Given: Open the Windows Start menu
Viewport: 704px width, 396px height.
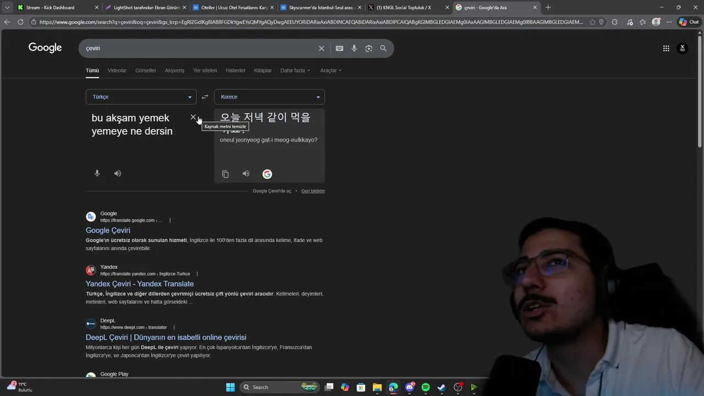Looking at the screenshot, I should (230, 387).
